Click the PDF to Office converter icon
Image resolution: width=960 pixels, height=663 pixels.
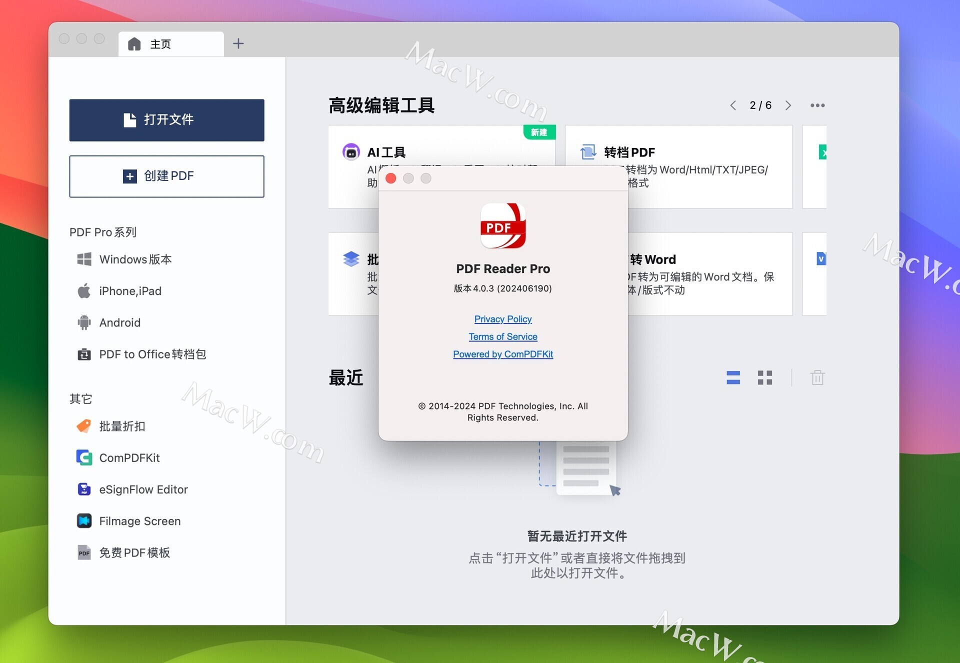(x=84, y=354)
